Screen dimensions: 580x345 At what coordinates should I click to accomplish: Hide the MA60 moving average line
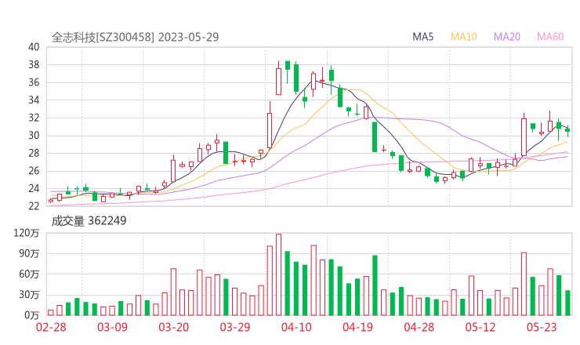[550, 36]
